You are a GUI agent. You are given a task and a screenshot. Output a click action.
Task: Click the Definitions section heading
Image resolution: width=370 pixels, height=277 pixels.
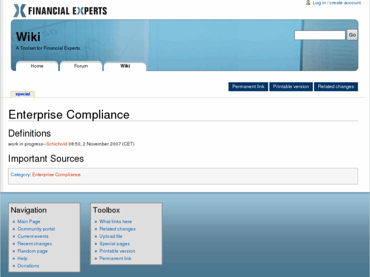coord(30,134)
